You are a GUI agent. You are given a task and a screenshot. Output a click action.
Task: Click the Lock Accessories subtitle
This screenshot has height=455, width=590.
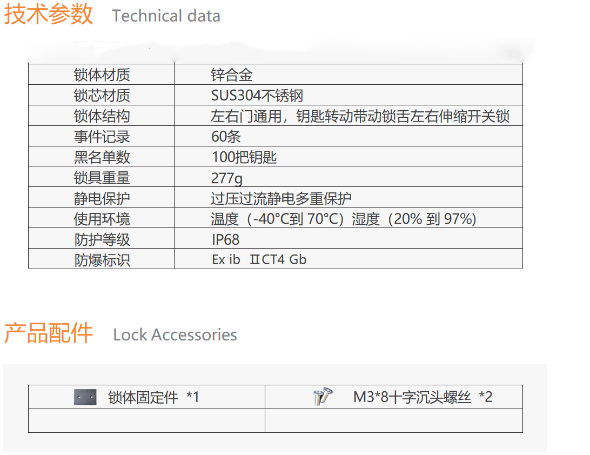tap(175, 334)
